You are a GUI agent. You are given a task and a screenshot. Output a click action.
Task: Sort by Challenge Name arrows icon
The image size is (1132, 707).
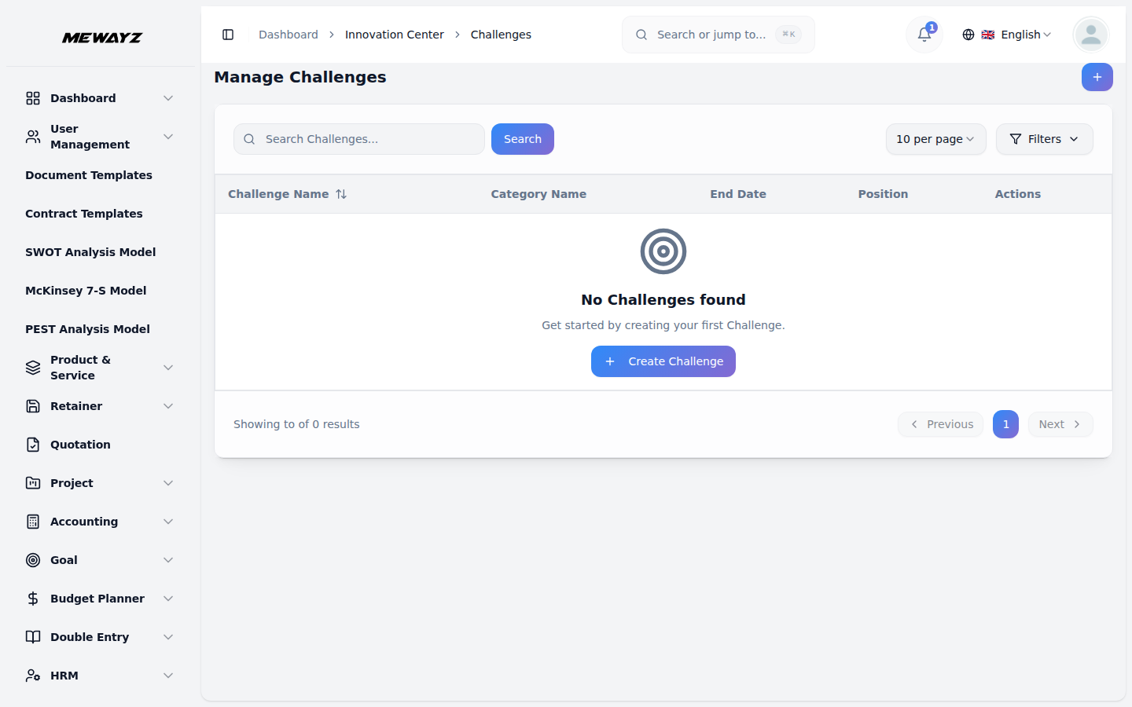coord(341,194)
